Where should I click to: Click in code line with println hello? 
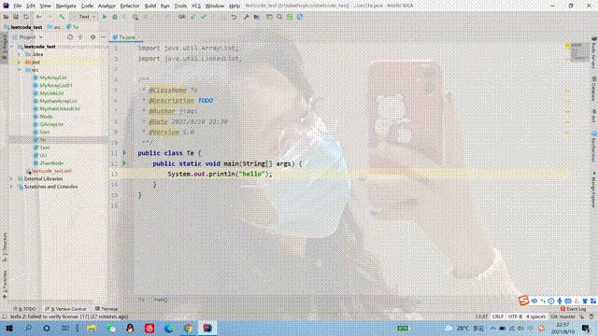point(221,175)
